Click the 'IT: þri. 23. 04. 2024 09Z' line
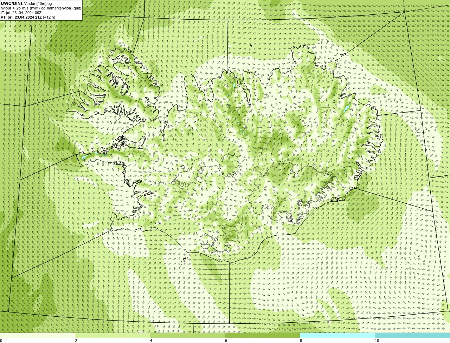Image resolution: width=450 pixels, height=343 pixels. click(21, 13)
